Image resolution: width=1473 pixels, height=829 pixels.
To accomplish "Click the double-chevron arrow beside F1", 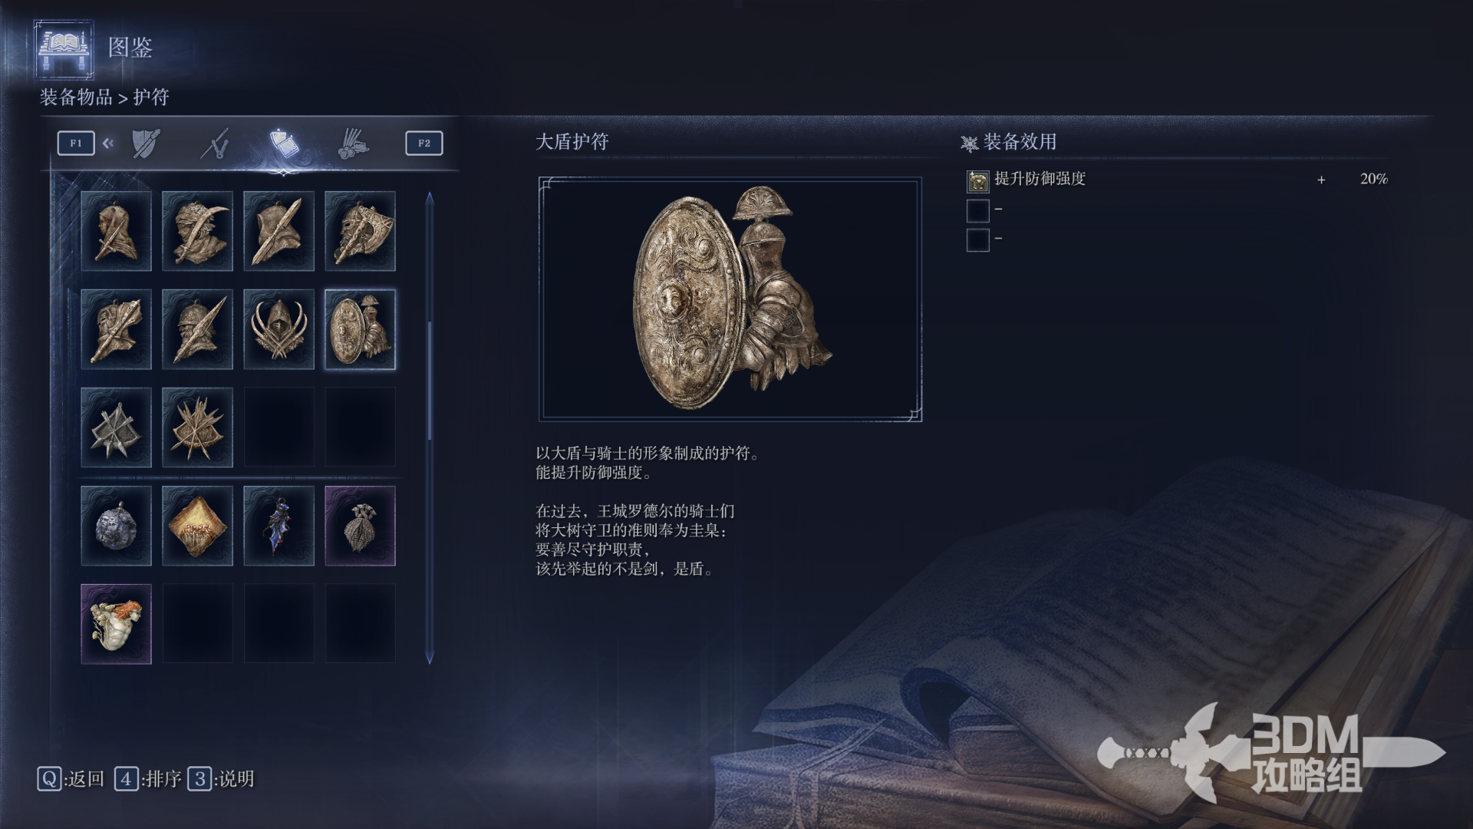I will point(108,144).
